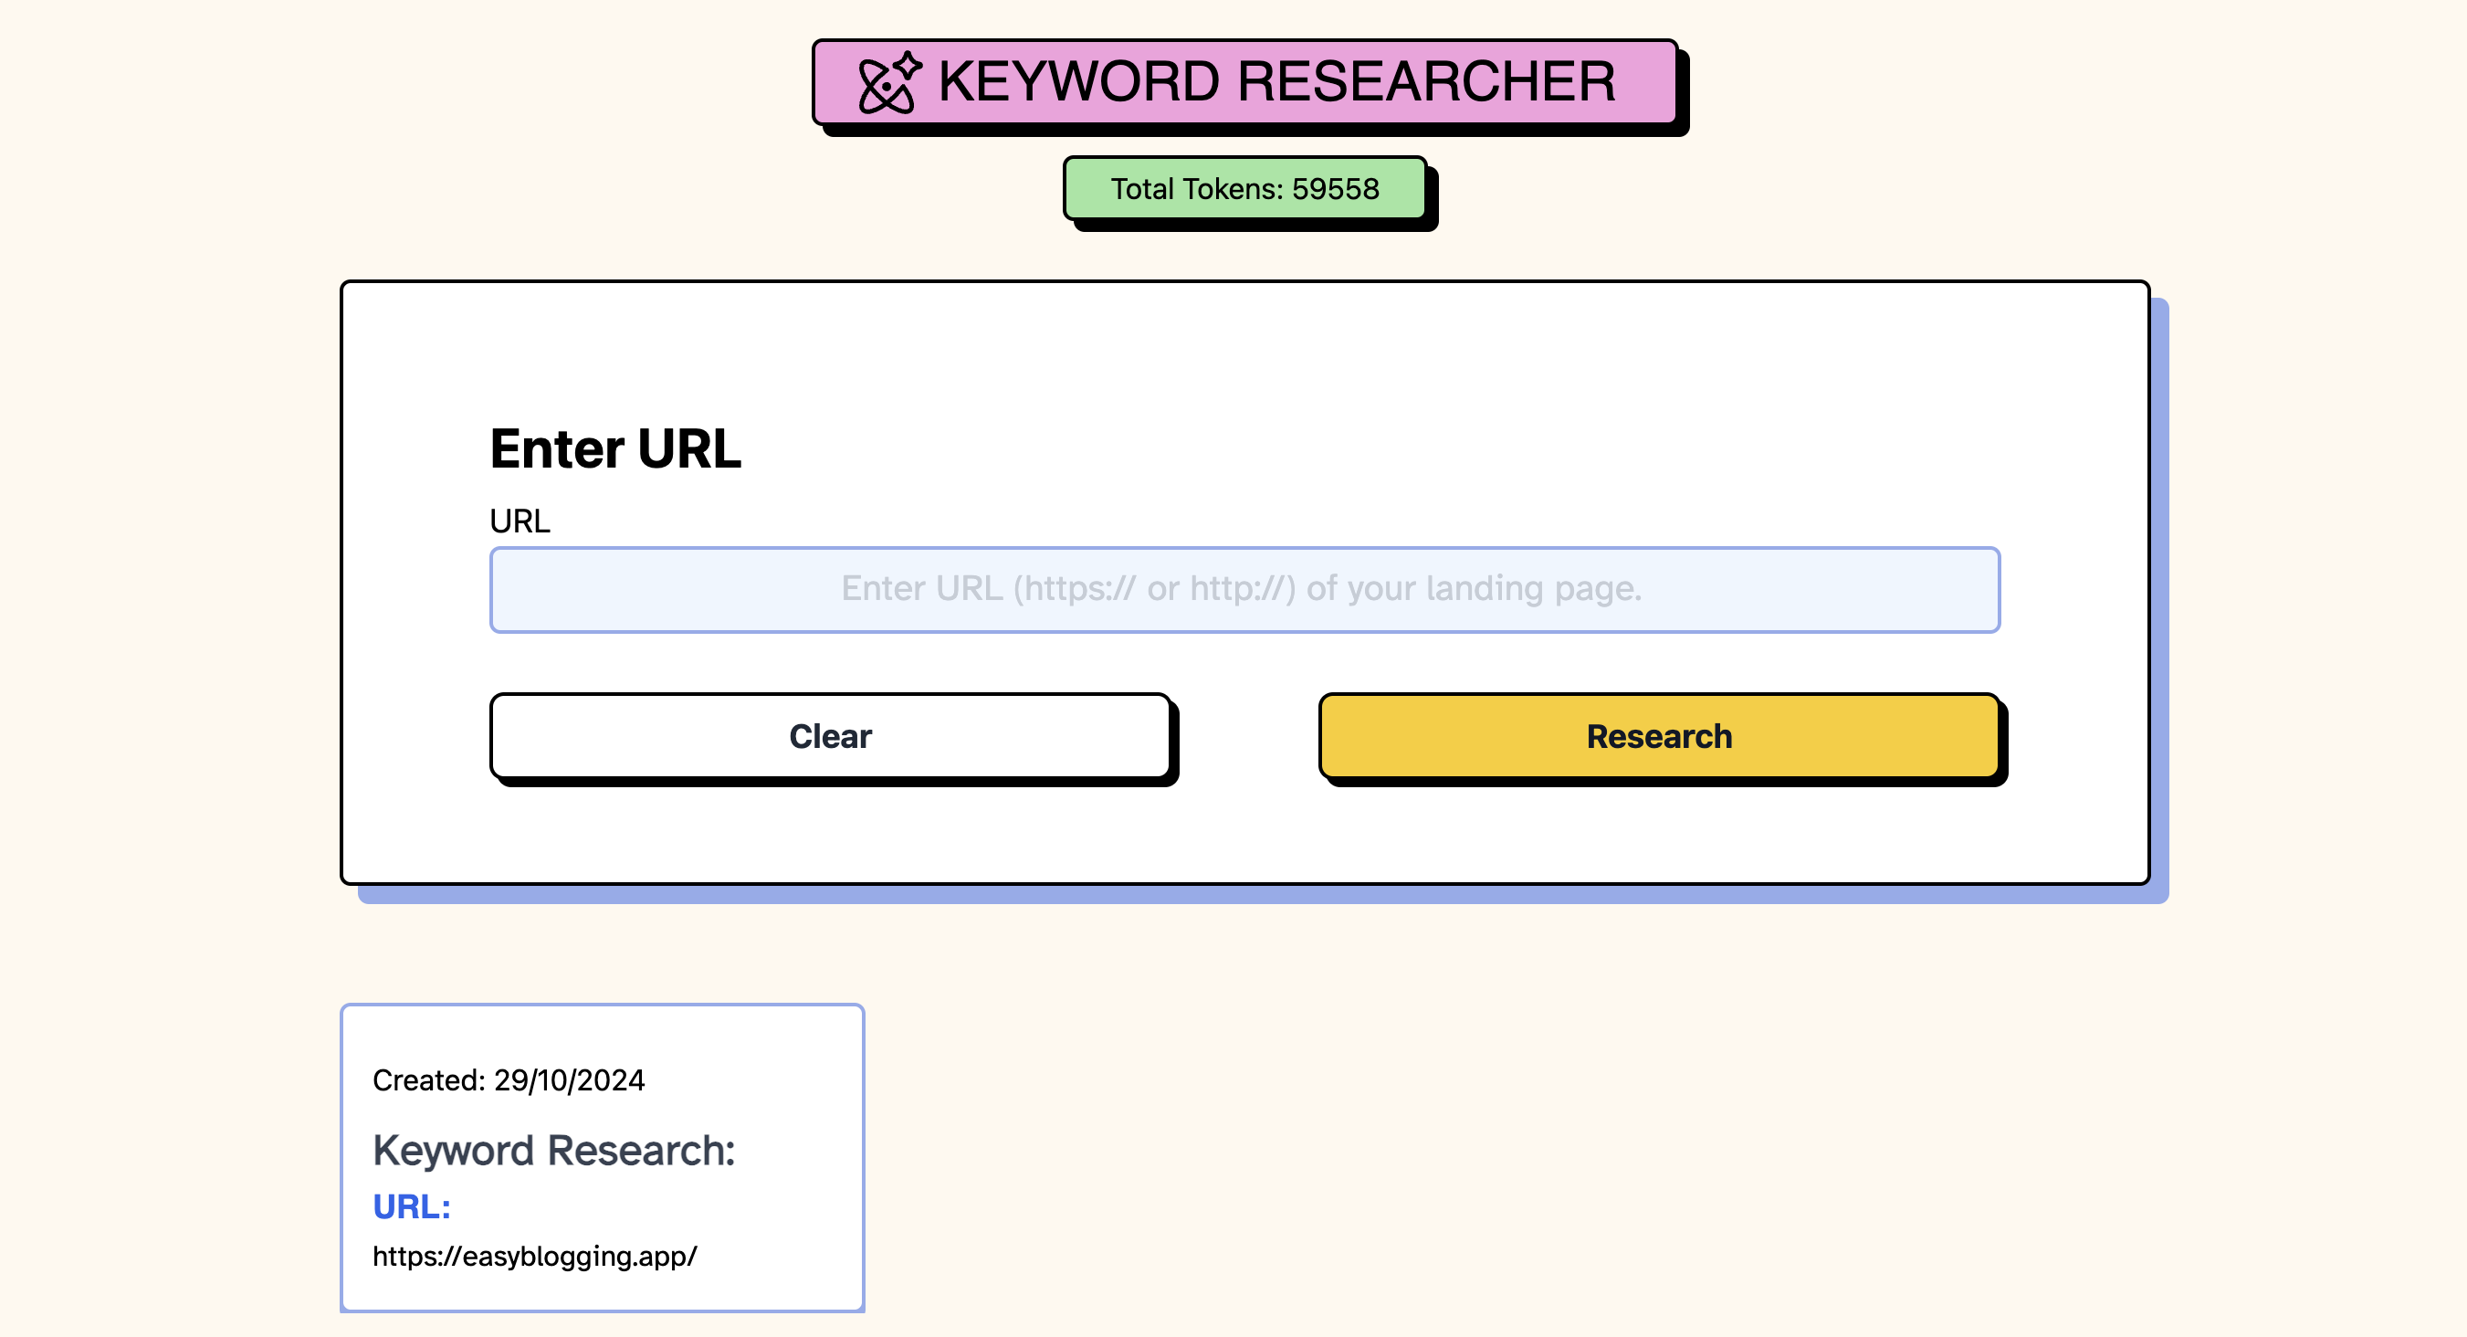Click the https://easyblogging.app/ address text
Image resolution: width=2467 pixels, height=1337 pixels.
click(x=534, y=1255)
